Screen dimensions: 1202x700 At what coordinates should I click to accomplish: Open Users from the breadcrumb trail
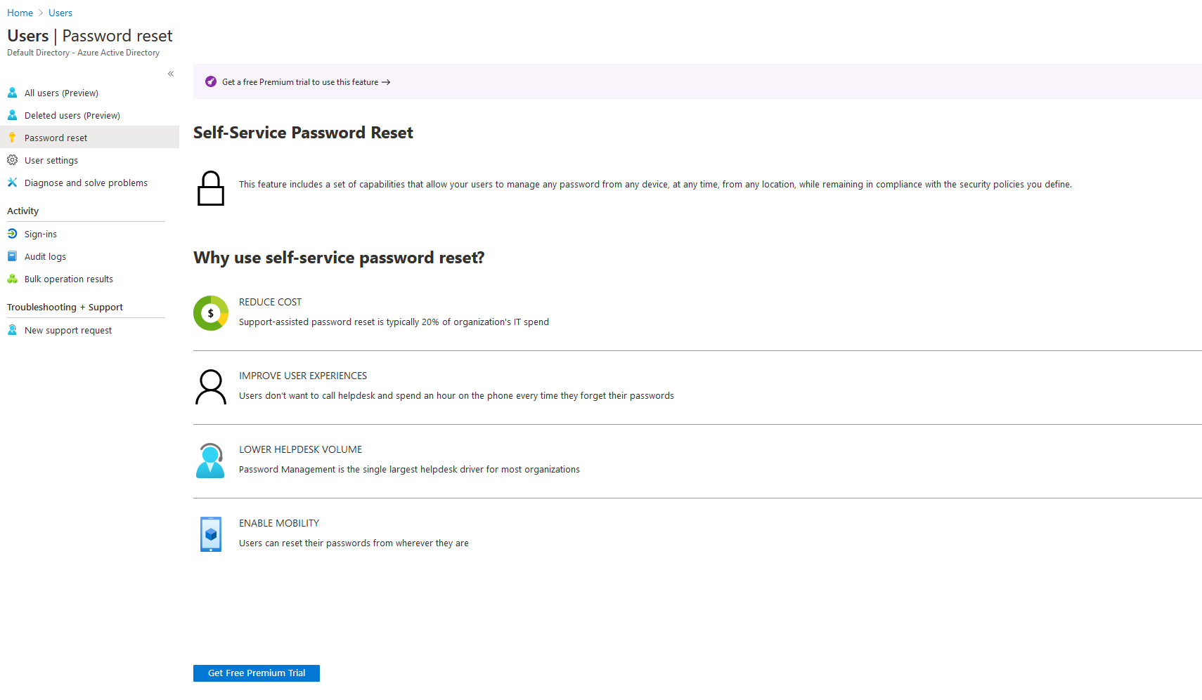[x=60, y=12]
